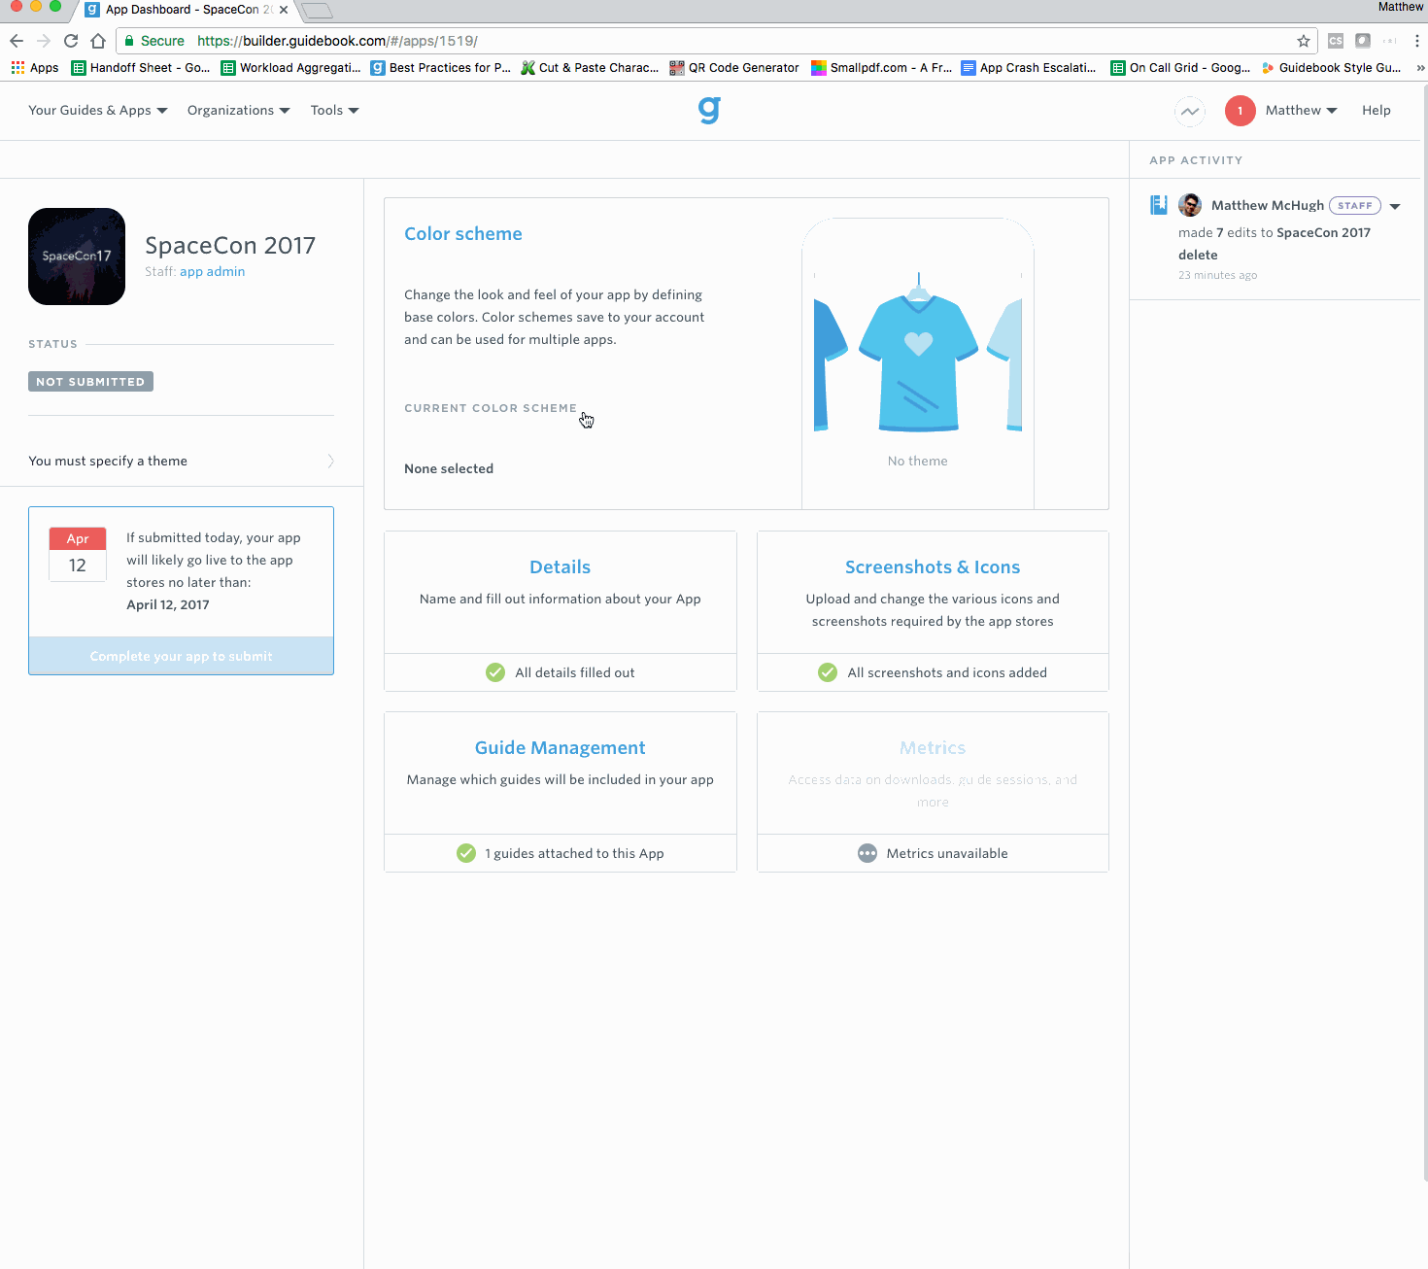Open the Color scheme section
The width and height of the screenshot is (1428, 1269).
click(x=463, y=234)
